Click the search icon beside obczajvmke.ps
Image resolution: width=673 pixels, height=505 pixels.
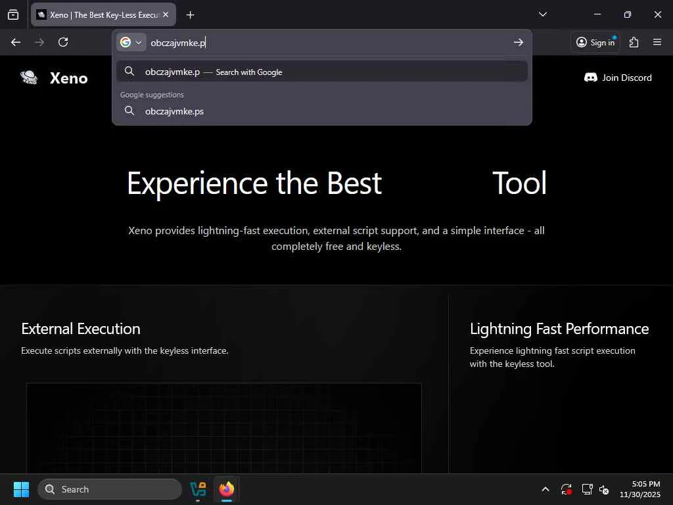point(129,110)
